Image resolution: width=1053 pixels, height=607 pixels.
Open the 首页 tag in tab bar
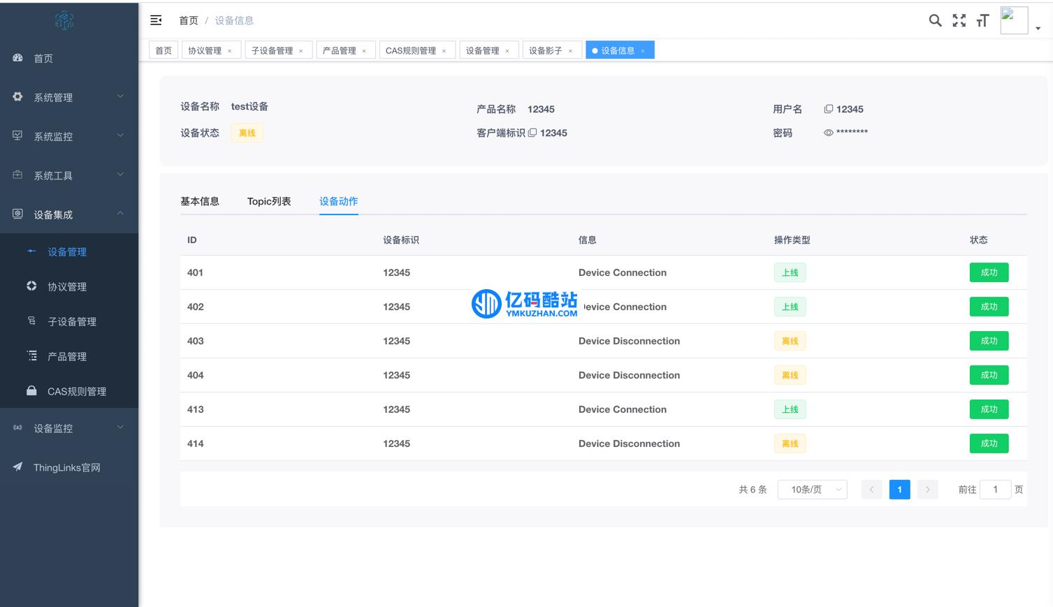coord(164,50)
